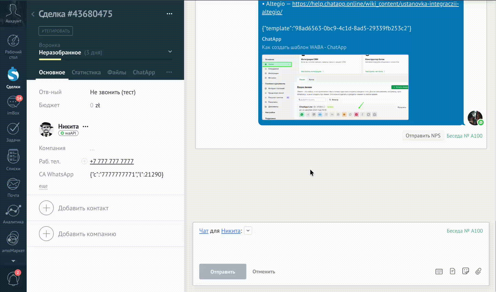Click the notifications bell icon
Image resolution: width=496 pixels, height=292 pixels.
point(13,278)
